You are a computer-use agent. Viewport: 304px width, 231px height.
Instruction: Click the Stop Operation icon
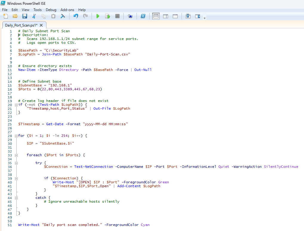[117, 16]
